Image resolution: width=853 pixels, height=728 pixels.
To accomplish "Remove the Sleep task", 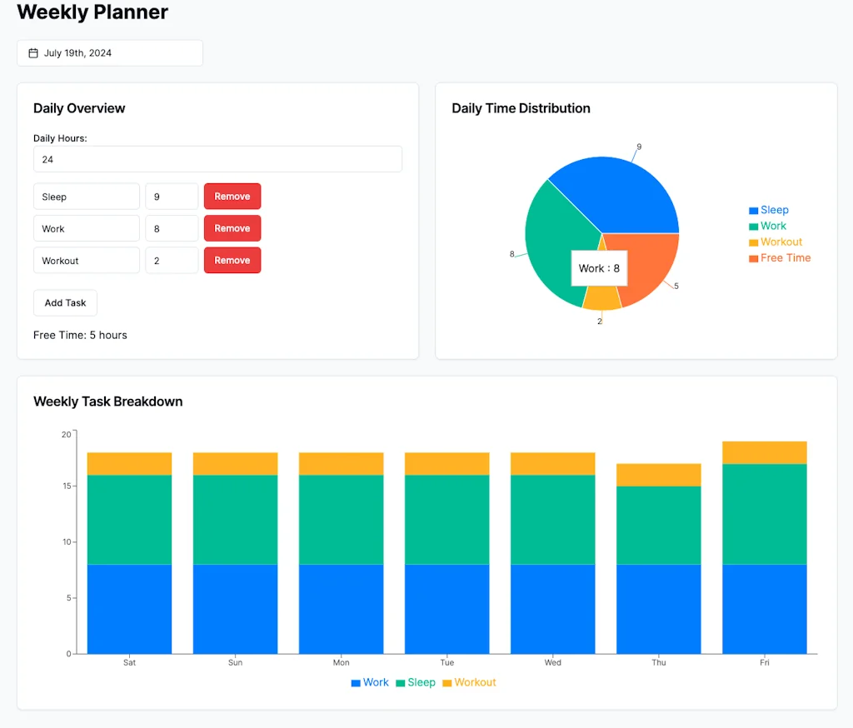I will tap(232, 196).
